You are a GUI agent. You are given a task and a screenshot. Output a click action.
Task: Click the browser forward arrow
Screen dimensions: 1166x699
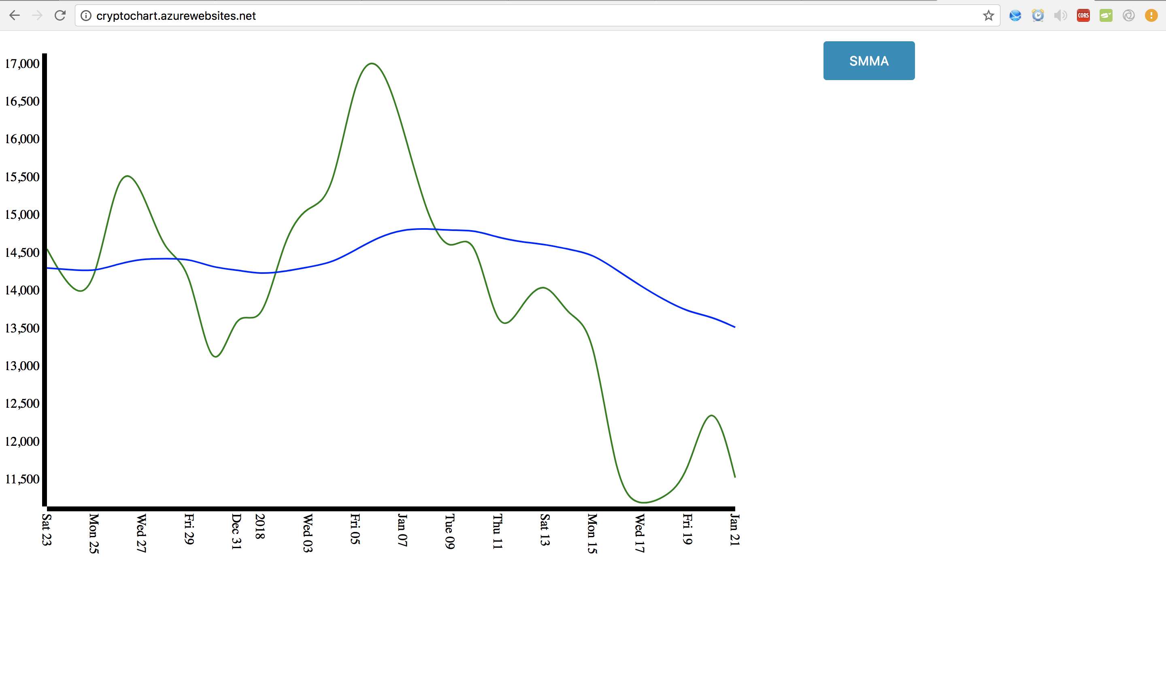pos(37,15)
